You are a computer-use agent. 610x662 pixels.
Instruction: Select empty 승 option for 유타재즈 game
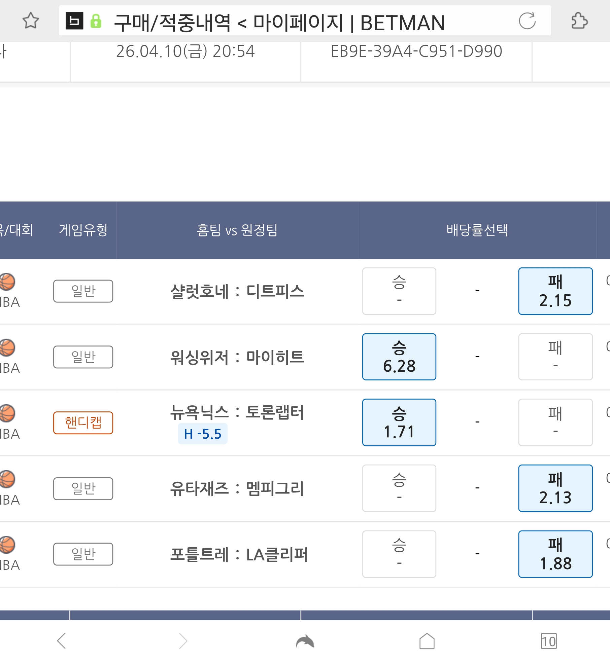pyautogui.click(x=399, y=488)
